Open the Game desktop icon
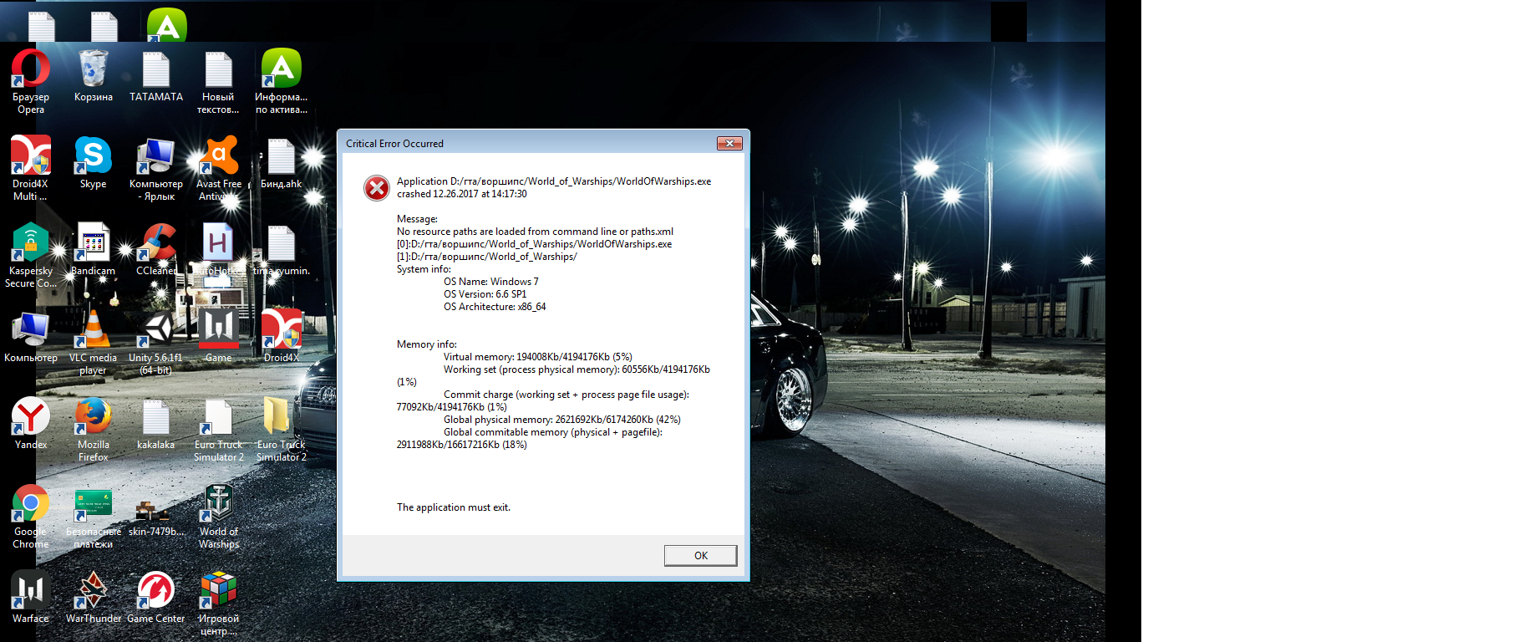This screenshot has width=1529, height=642. point(219,329)
